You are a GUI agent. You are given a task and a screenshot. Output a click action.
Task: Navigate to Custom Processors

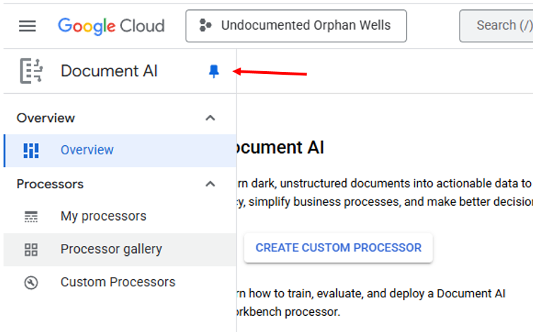[117, 283]
